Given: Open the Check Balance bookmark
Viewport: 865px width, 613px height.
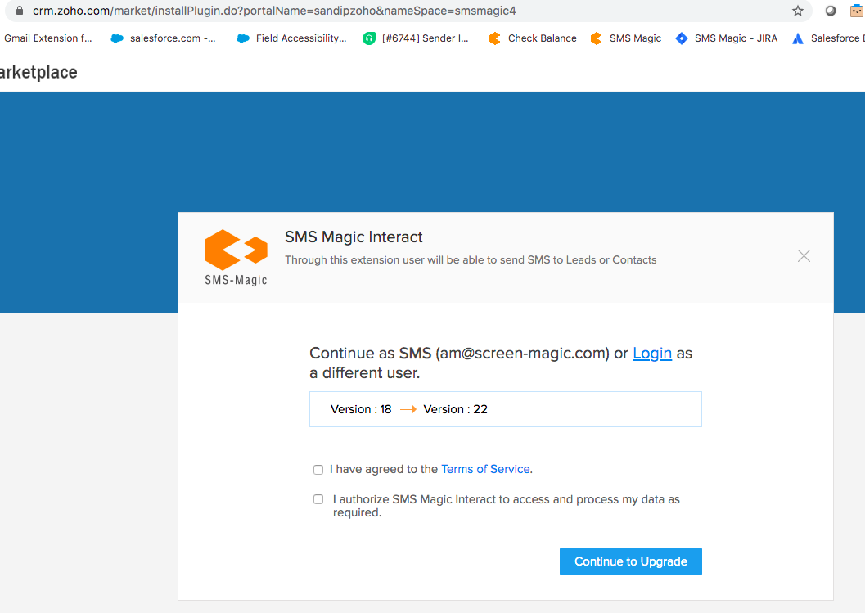Looking at the screenshot, I should pos(533,38).
